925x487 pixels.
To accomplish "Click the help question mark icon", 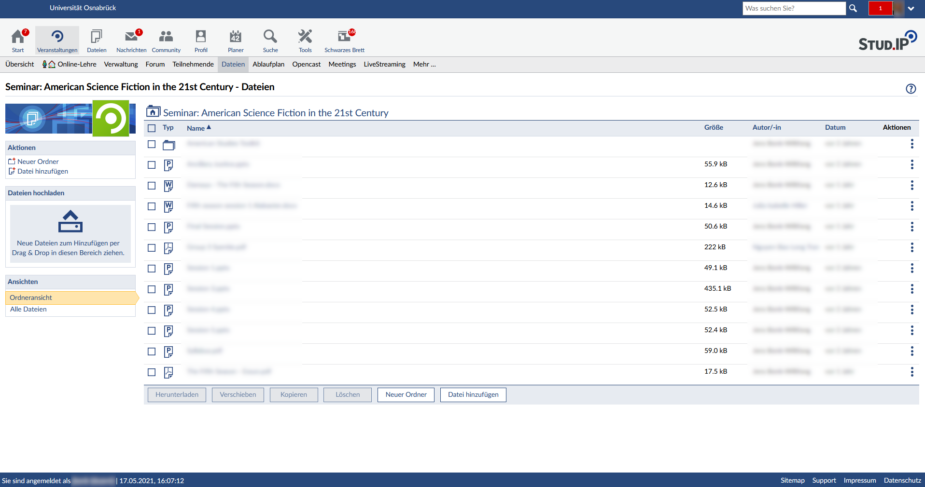I will 911,89.
